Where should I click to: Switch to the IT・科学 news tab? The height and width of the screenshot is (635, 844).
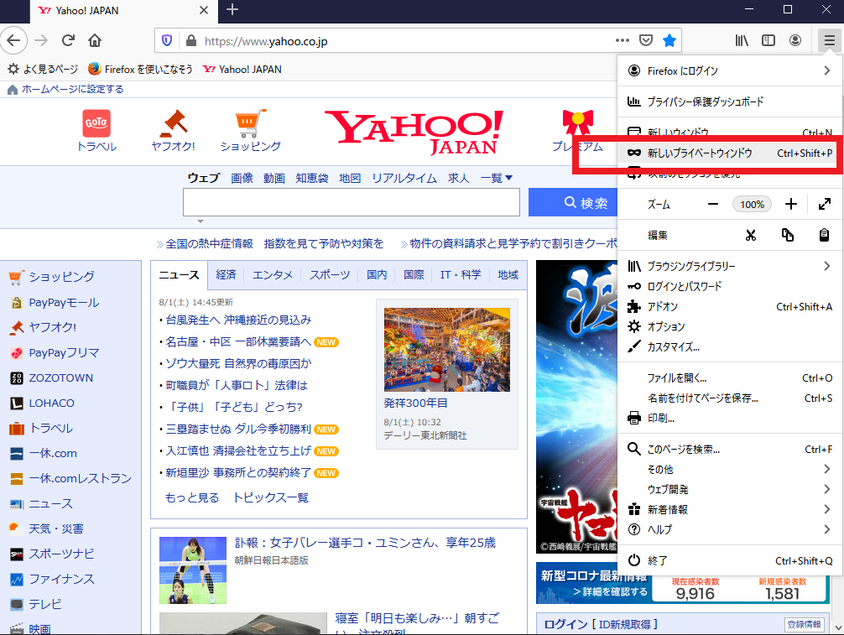pos(461,275)
